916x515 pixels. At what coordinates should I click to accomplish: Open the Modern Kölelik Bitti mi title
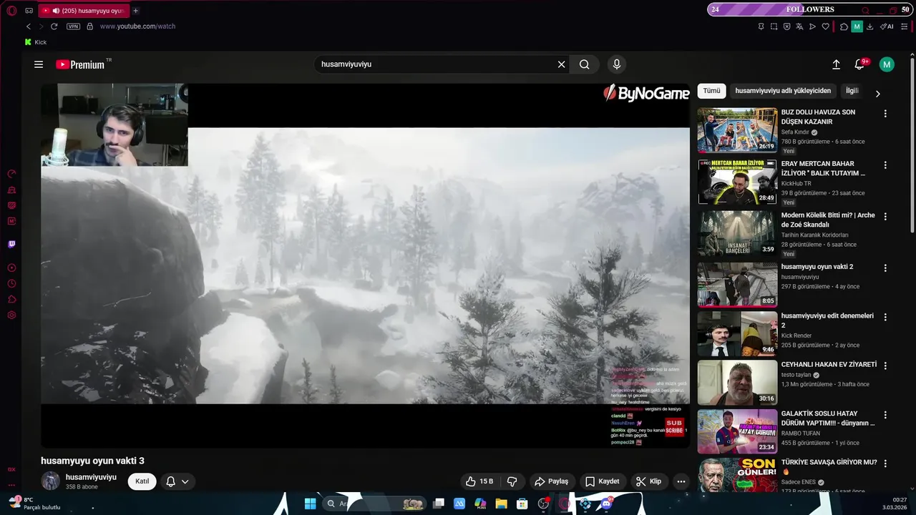coord(828,220)
